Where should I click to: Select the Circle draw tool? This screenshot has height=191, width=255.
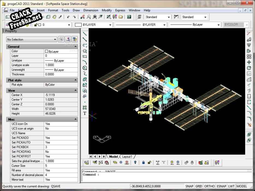click(85, 68)
